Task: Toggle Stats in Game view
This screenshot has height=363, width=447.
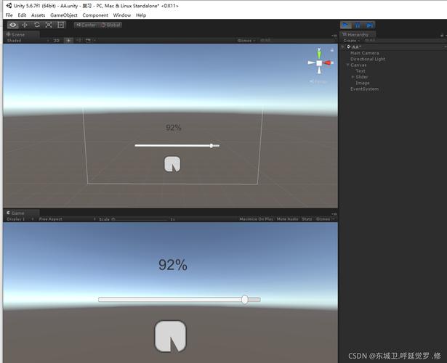Action: [307, 219]
